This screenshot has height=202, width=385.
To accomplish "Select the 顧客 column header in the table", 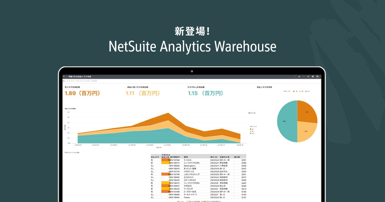I will pyautogui.click(x=186, y=157).
